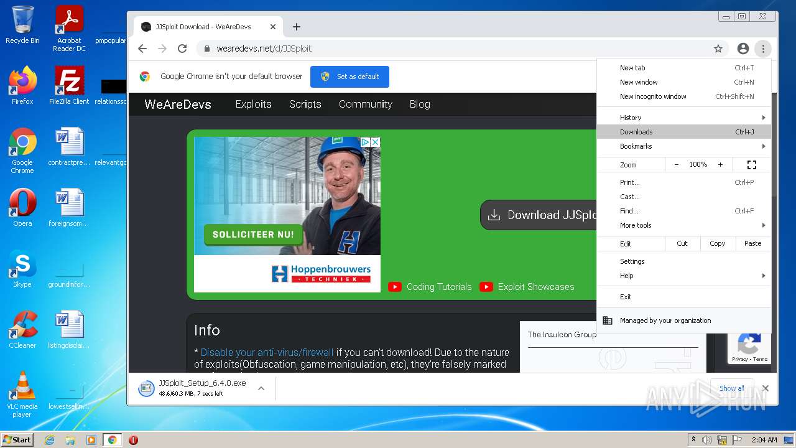Click the Set as default button

pyautogui.click(x=349, y=77)
